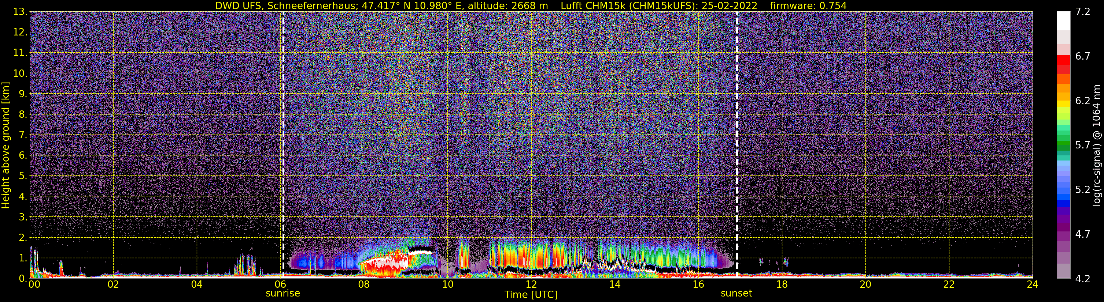Click the yellow segment of the colorbar
The image size is (1104, 302).
1063,104
